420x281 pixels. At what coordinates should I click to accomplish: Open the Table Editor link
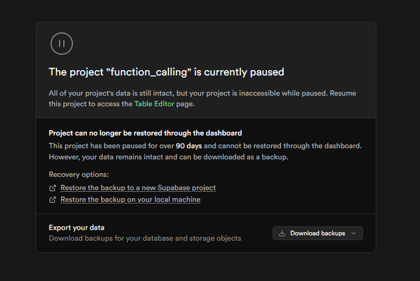point(154,104)
